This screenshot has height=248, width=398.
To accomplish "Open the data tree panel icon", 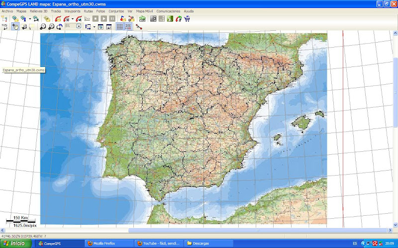I will [x=4, y=18].
